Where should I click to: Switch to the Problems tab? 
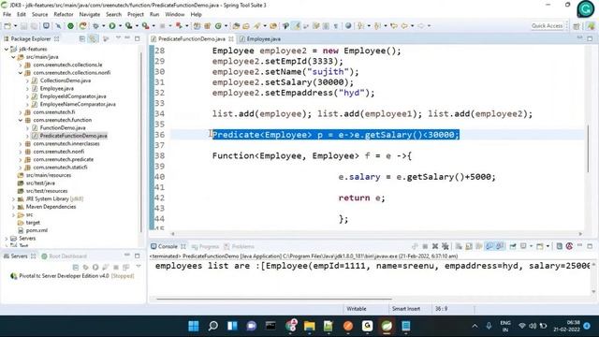pos(240,246)
